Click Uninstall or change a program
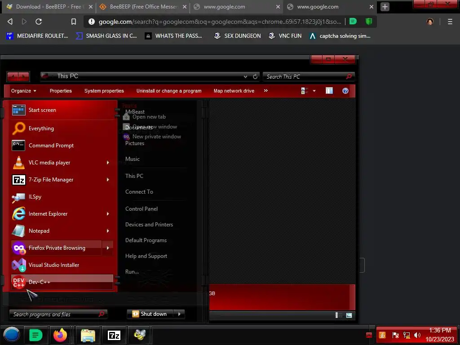Viewport: 460px width, 345px height. point(169,91)
